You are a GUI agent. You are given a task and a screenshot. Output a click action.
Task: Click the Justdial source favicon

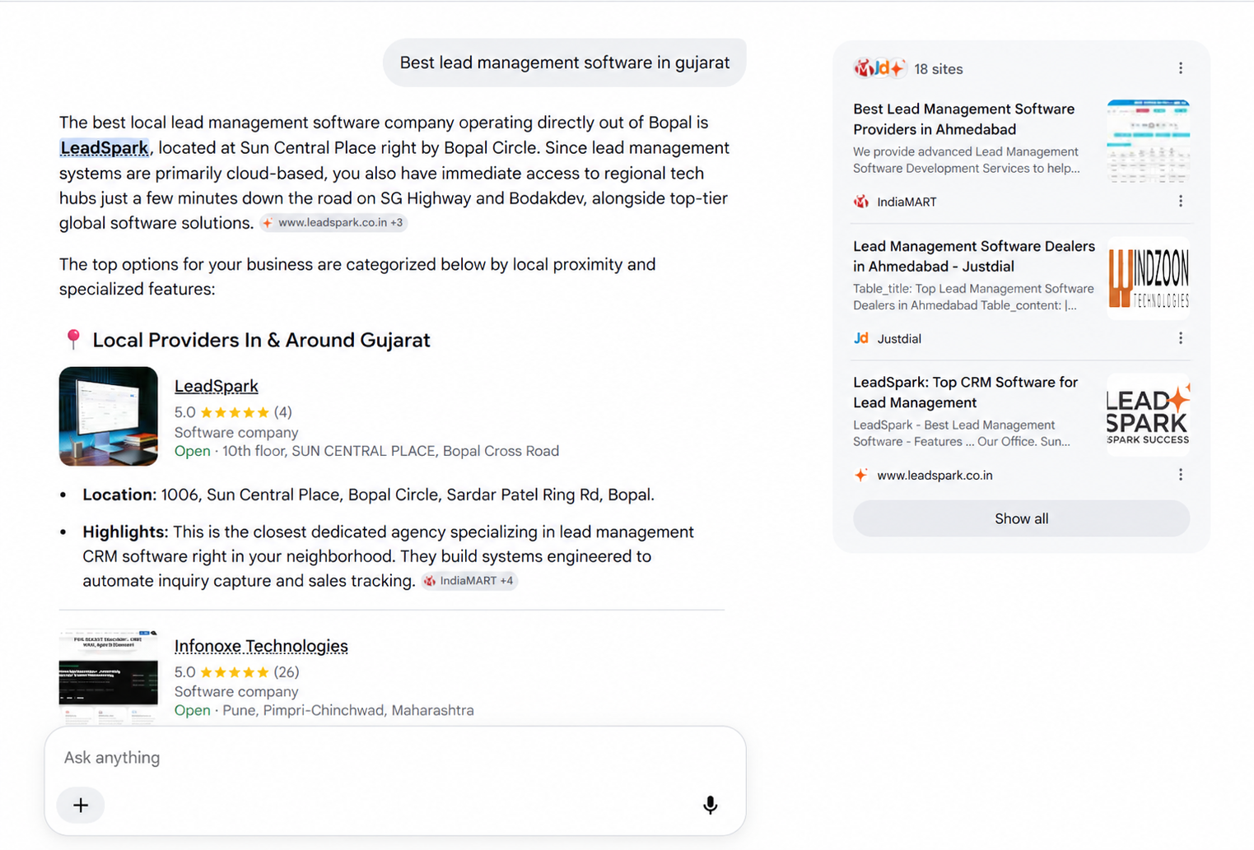[x=861, y=338]
